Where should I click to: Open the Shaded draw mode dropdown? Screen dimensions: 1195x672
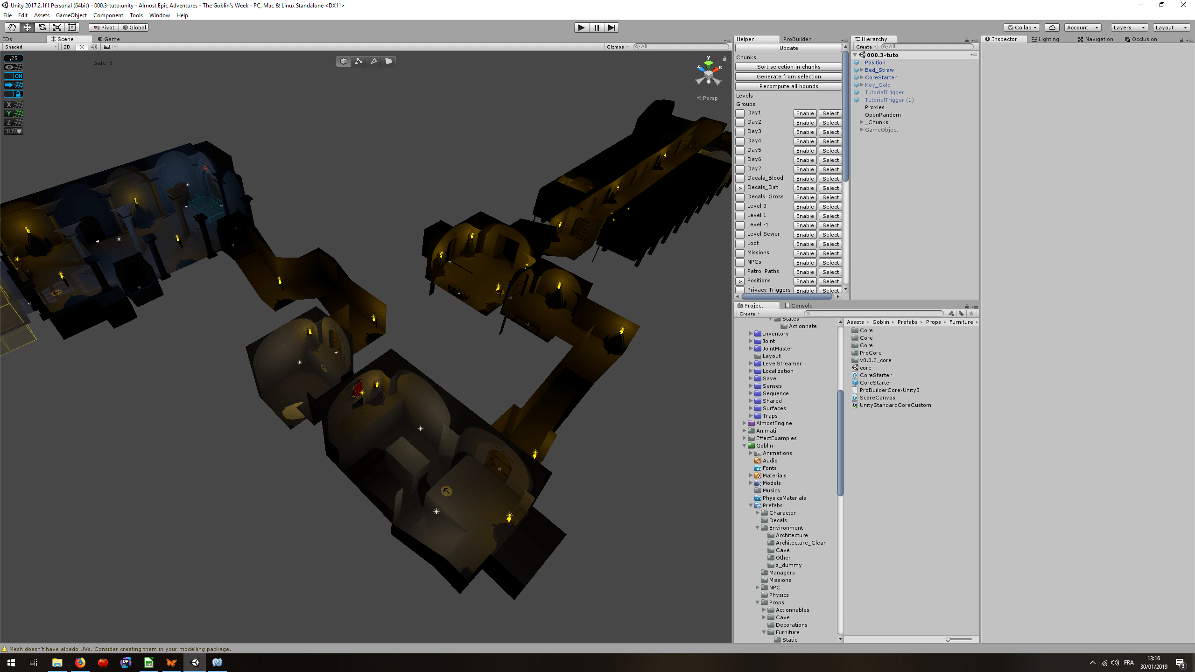30,47
